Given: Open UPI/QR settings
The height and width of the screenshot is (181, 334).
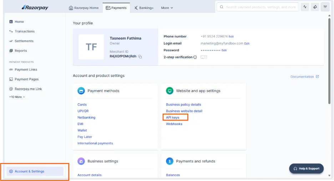Looking at the screenshot, I should (x=83, y=111).
